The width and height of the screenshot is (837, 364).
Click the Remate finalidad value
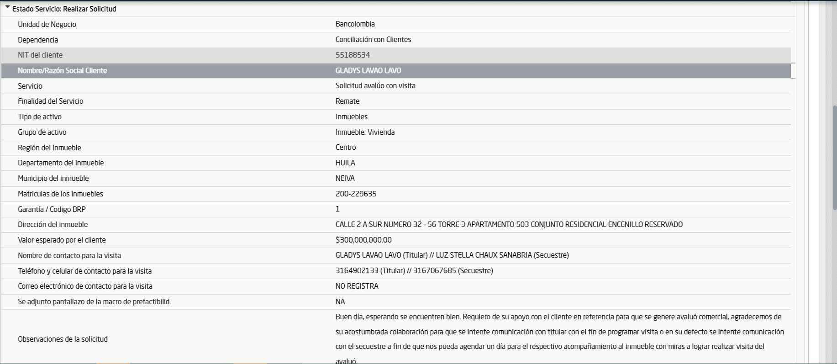pyautogui.click(x=347, y=101)
